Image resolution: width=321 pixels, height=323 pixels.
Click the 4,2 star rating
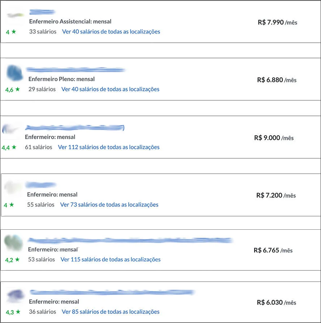coord(12,260)
